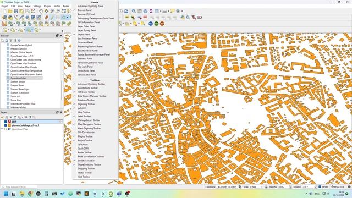Open the Processing Toolbox gear icon
Screen dimensions: 352x198
[145, 11]
